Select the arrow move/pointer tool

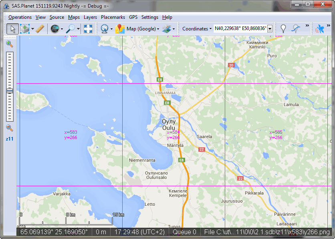tap(12, 29)
